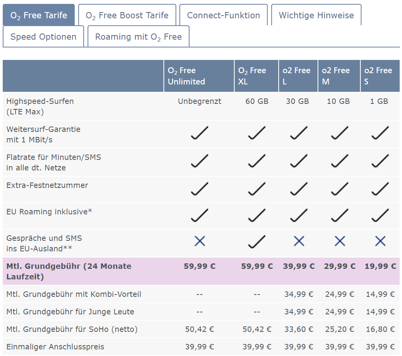Click the "Weitersurf-Garantie mit 1 MBit/s" row label
402x356 pixels.
(x=43, y=134)
